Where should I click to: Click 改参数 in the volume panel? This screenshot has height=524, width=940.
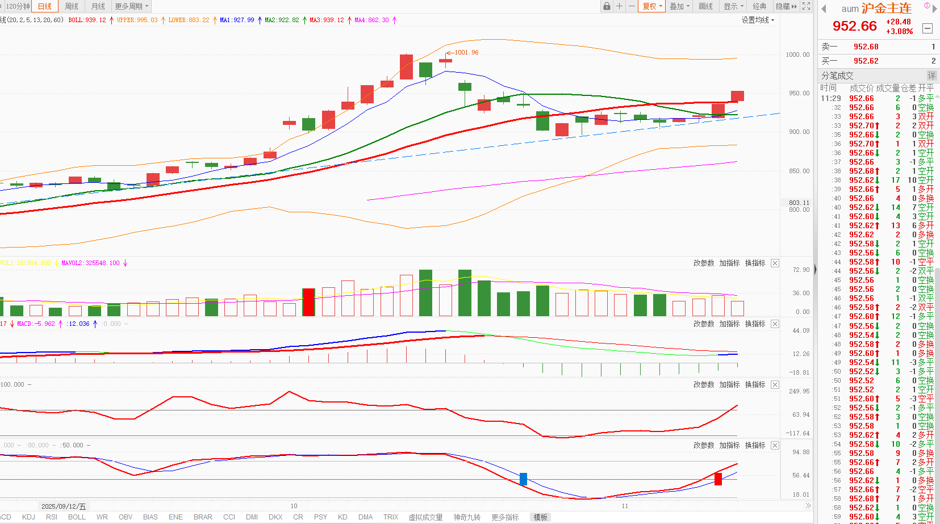(703, 263)
